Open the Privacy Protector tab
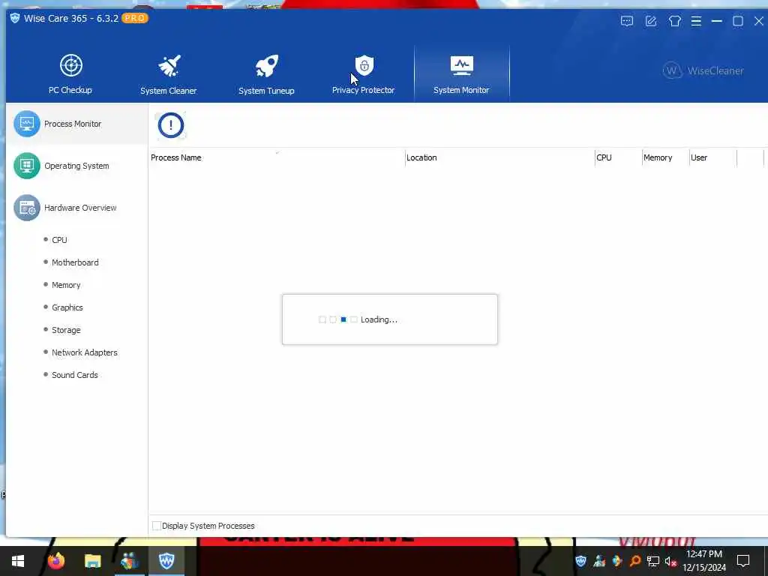Image resolution: width=768 pixels, height=576 pixels. (x=364, y=74)
